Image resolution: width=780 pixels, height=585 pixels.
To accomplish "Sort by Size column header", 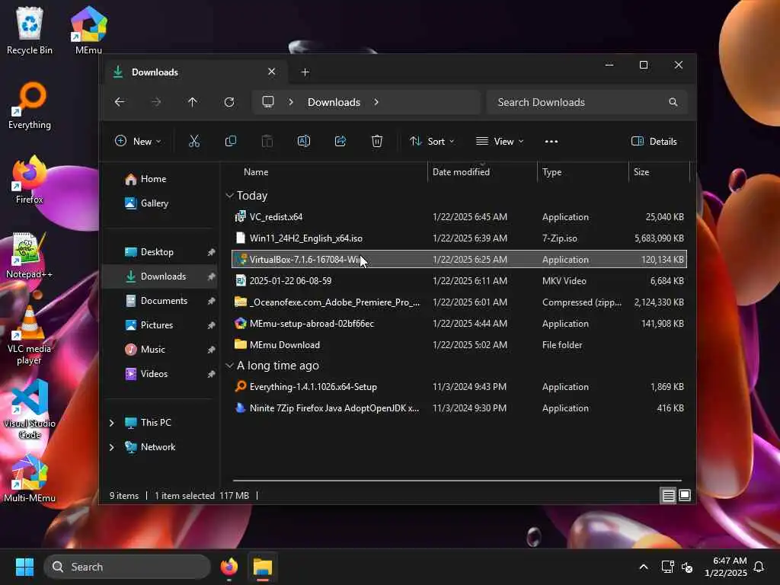I will (641, 172).
